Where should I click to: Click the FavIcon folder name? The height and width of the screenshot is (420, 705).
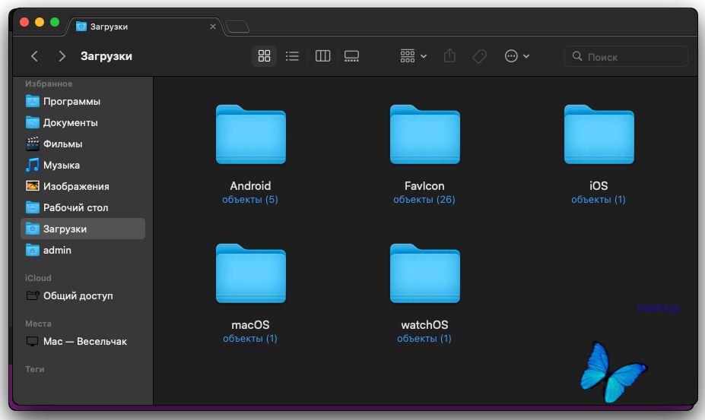click(x=424, y=186)
